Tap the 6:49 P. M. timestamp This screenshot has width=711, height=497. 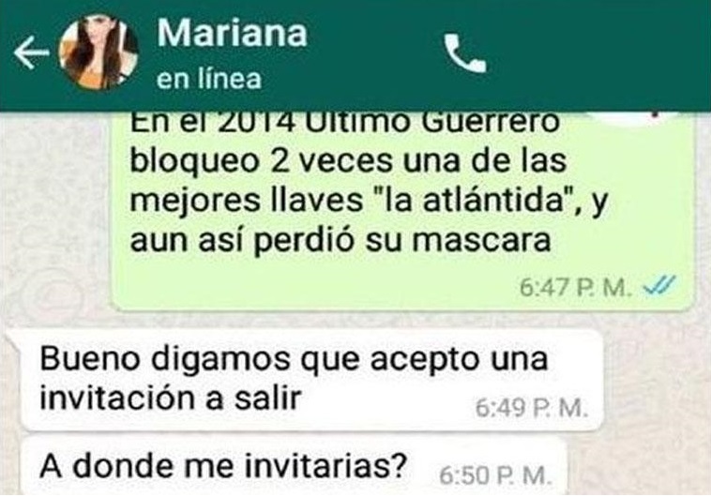pos(531,408)
